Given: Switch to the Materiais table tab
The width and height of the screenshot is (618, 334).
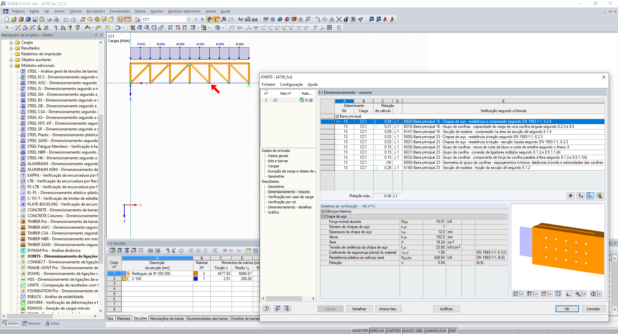Looking at the screenshot, I should (123, 319).
